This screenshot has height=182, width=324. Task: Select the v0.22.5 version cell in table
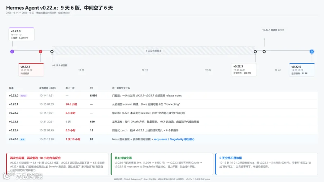pyautogui.click(x=14, y=139)
